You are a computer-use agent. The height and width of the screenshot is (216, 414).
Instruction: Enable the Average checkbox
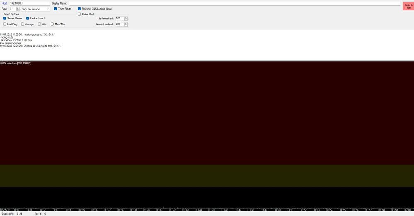point(22,24)
